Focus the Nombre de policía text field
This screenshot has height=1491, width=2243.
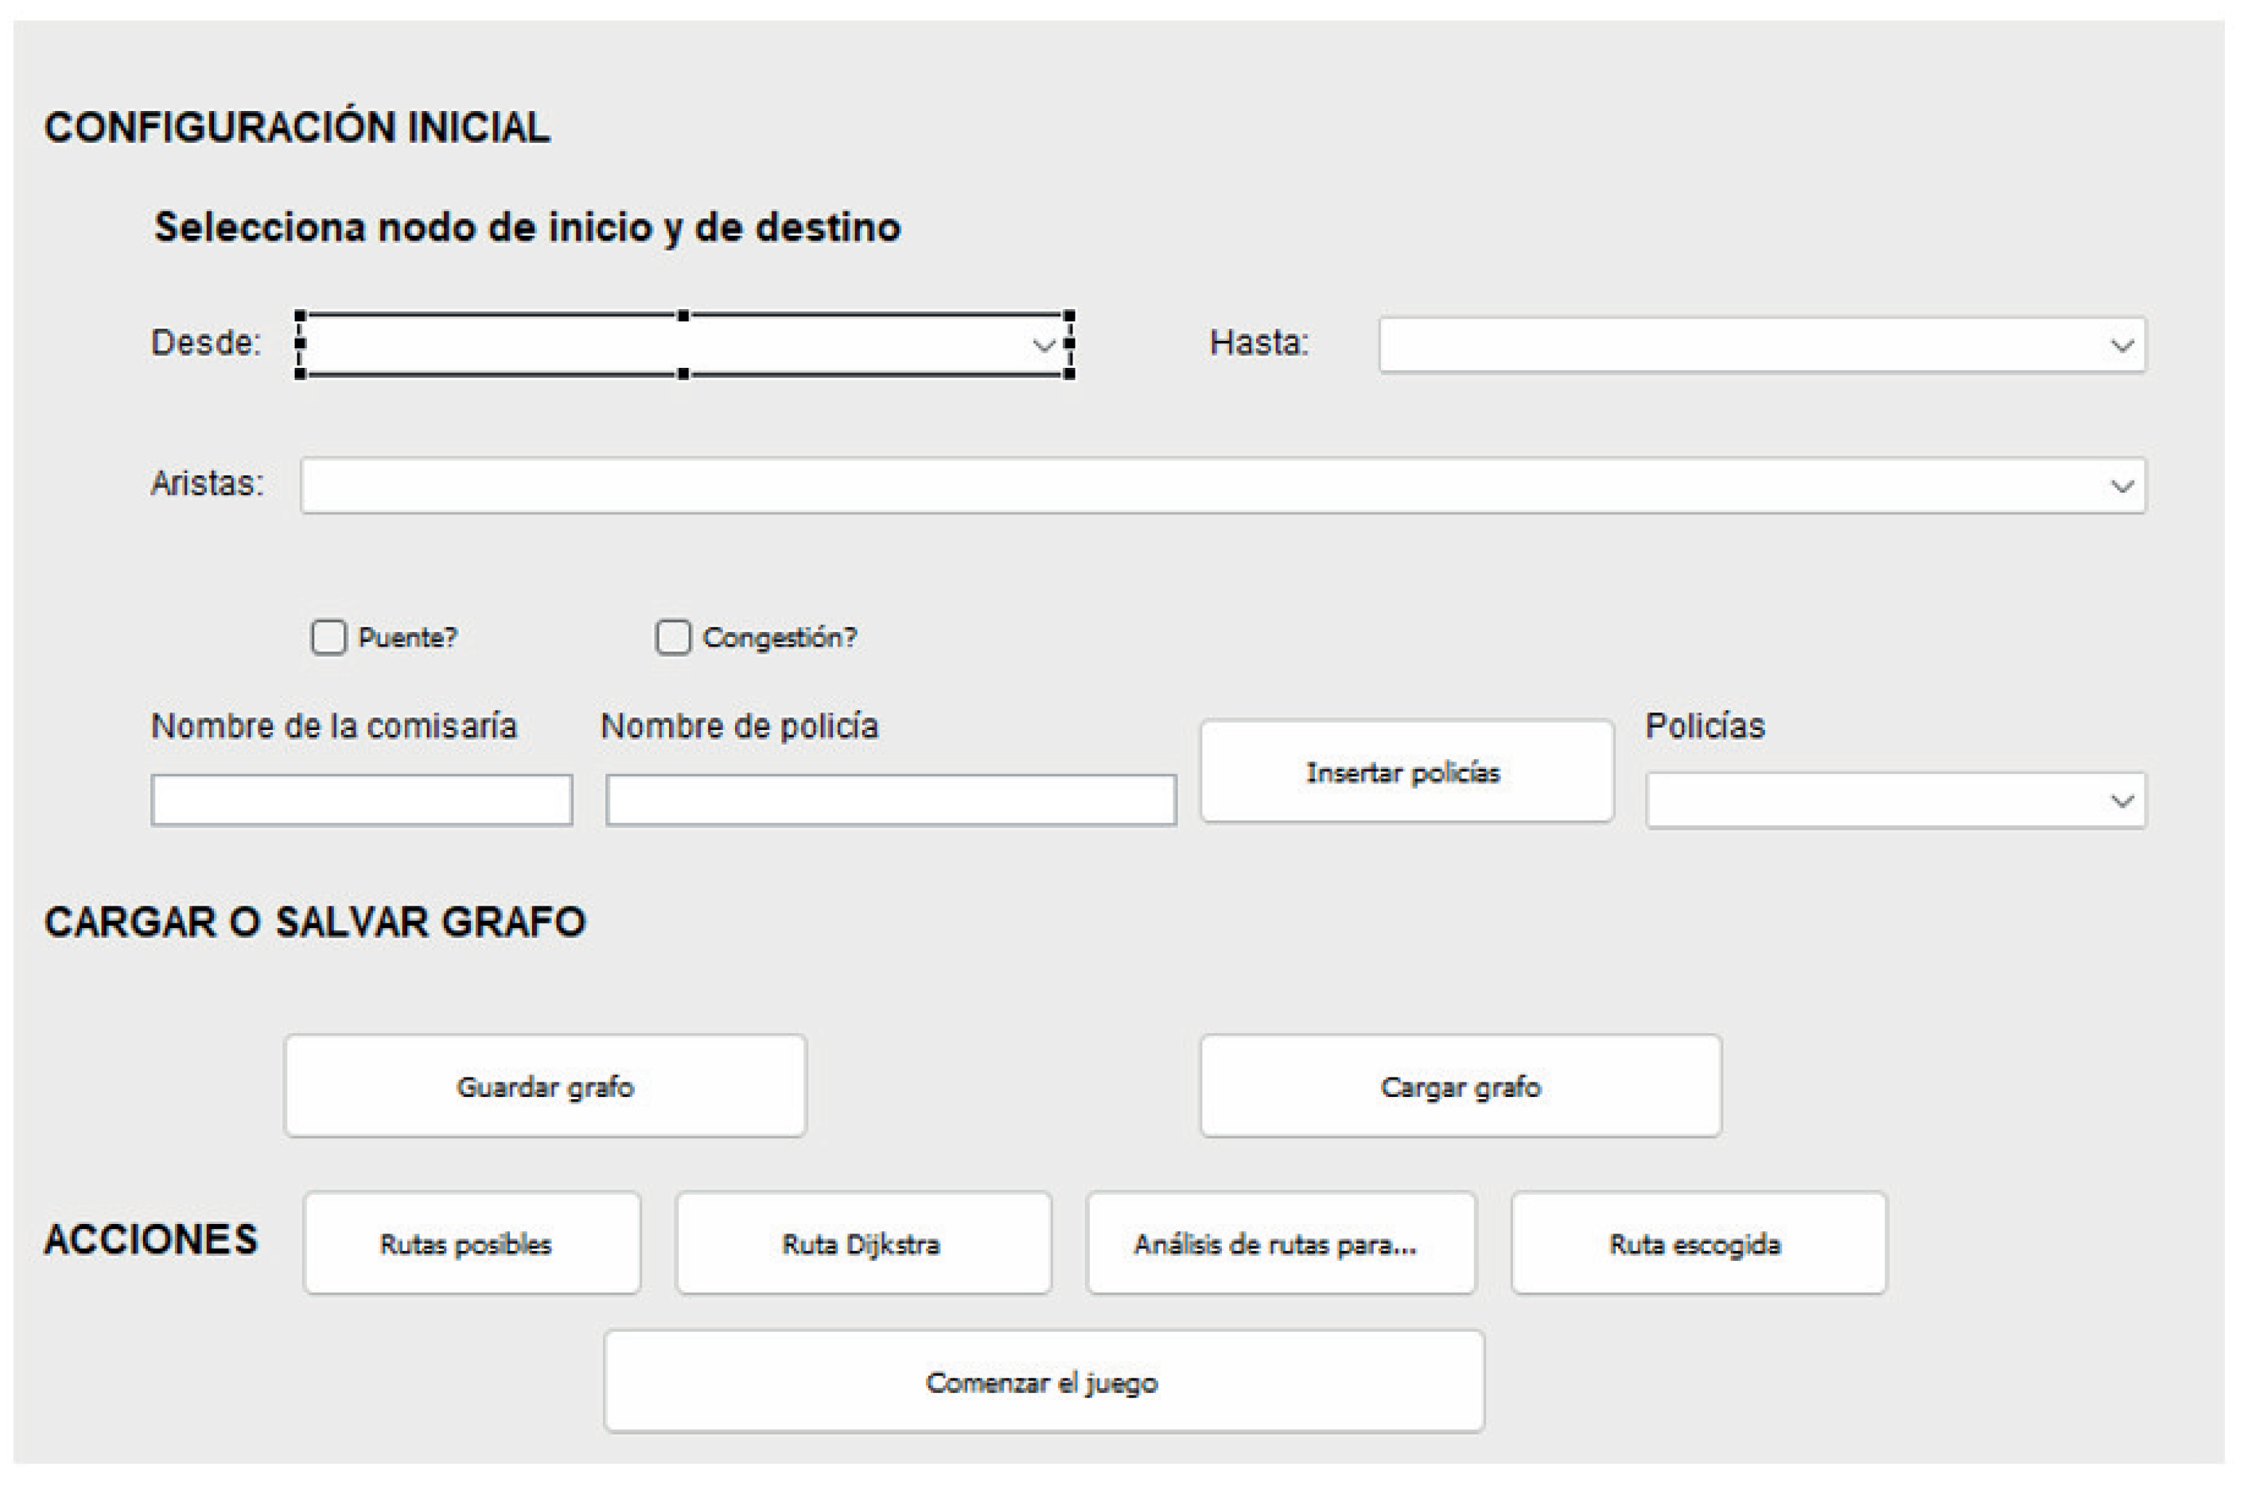point(891,800)
